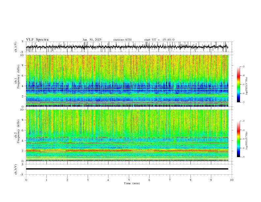The image size is (261, 202).
Task: Click the ch.2 frequency axis "ch.2 Frequency (kHz)" label
Action: (x=17, y=131)
